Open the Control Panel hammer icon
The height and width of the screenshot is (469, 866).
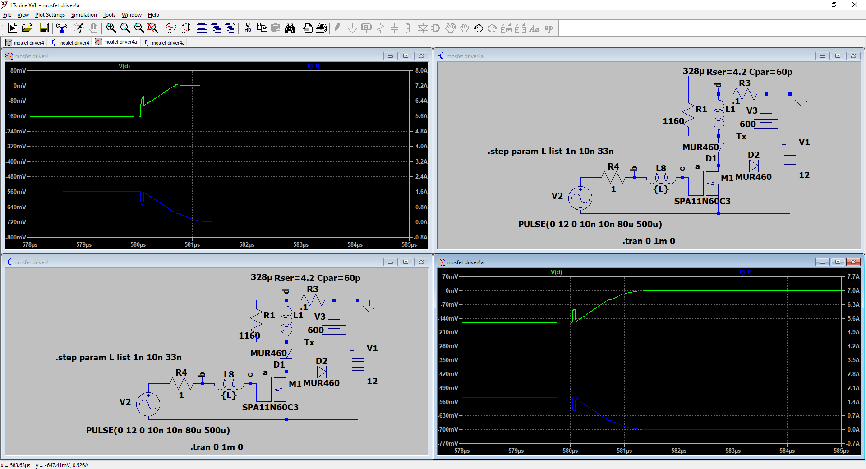pyautogui.click(x=61, y=28)
